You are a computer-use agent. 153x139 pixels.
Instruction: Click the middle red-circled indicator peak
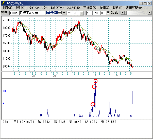pyautogui.click(x=94, y=87)
